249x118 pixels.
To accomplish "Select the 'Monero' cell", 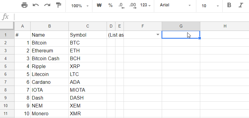I will (50, 113).
